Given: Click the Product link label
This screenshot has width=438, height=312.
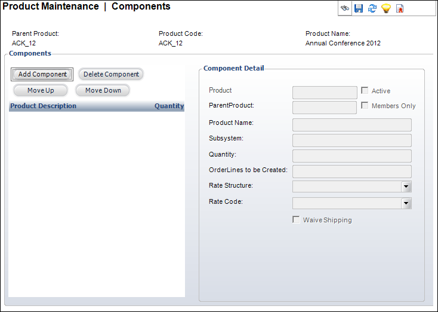Looking at the screenshot, I should coord(220,91).
